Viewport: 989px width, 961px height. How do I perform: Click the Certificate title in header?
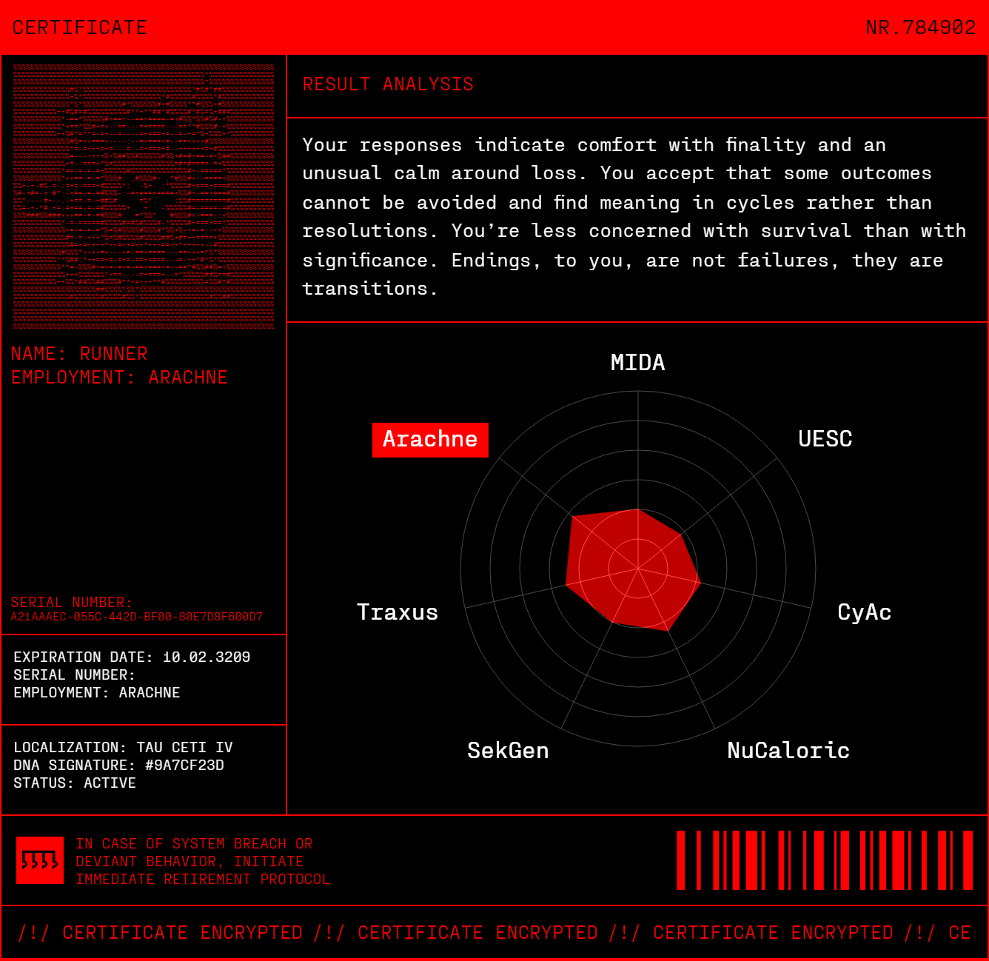tap(80, 28)
